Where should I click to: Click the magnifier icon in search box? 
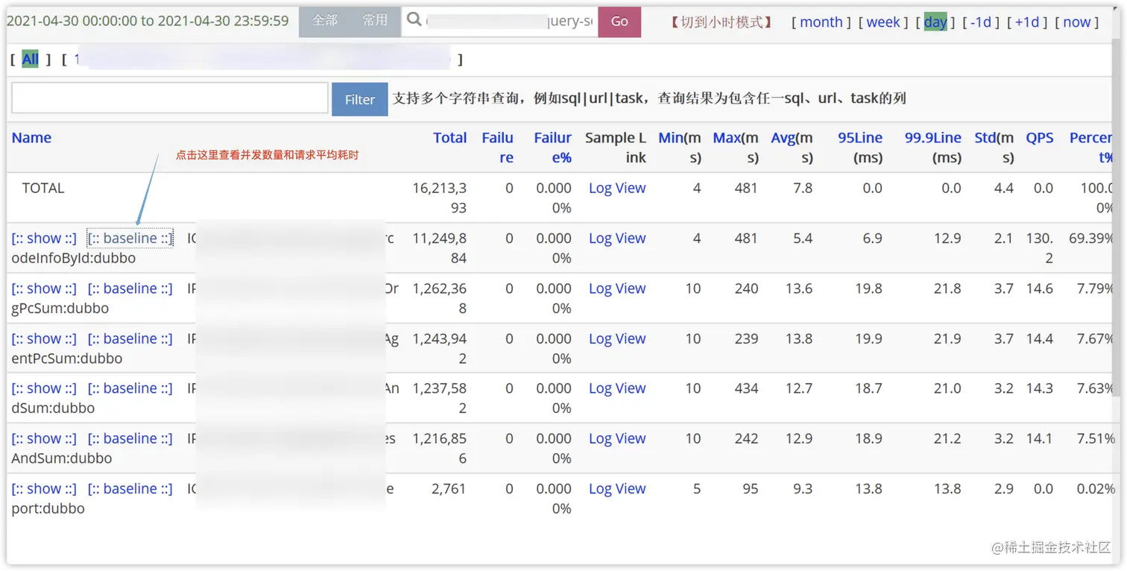[x=414, y=21]
